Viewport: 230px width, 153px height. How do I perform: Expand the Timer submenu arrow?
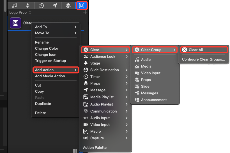[x=127, y=76]
